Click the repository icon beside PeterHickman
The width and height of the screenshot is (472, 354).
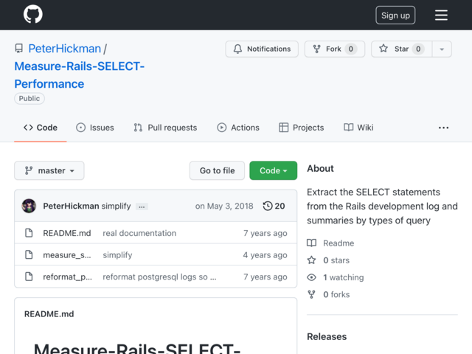tap(19, 49)
